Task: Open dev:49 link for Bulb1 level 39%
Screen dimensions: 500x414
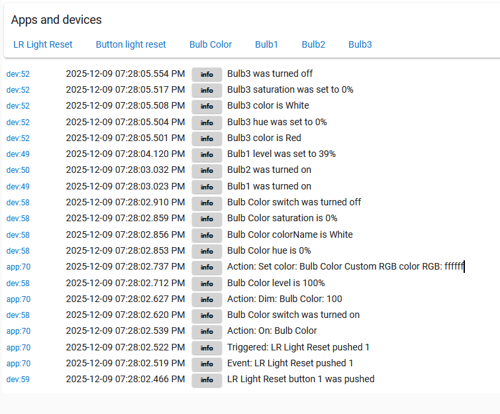Action: [x=18, y=154]
